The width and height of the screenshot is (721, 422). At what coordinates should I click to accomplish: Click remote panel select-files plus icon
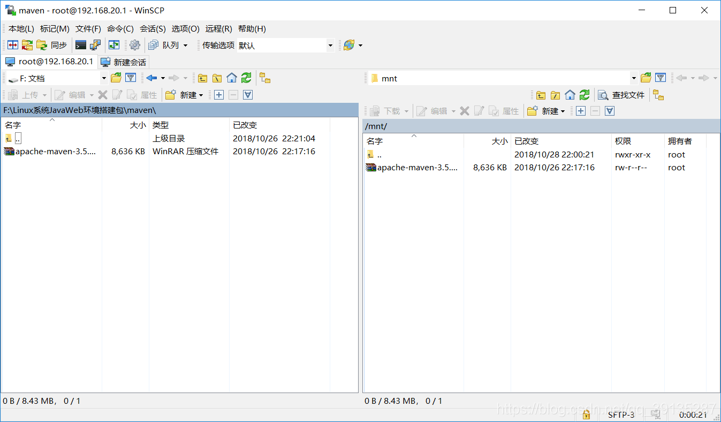581,111
